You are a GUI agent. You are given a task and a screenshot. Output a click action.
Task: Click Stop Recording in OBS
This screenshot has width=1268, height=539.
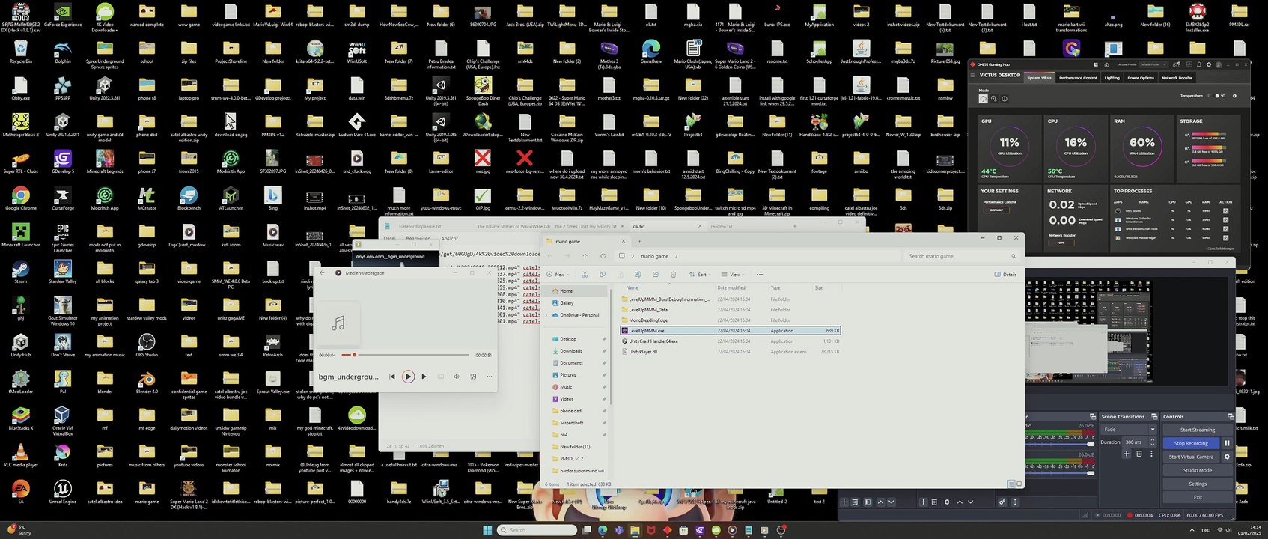1191,443
